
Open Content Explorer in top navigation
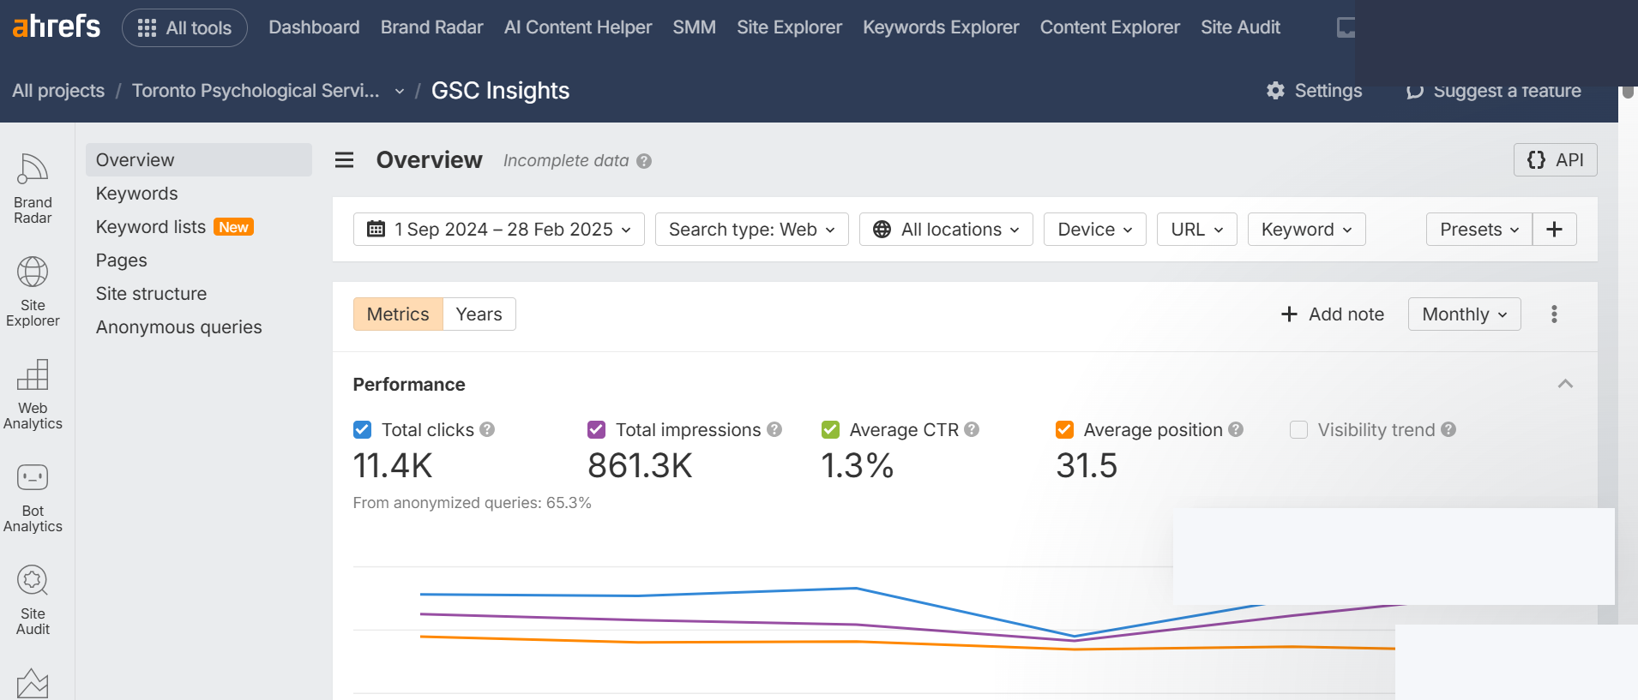(x=1110, y=27)
